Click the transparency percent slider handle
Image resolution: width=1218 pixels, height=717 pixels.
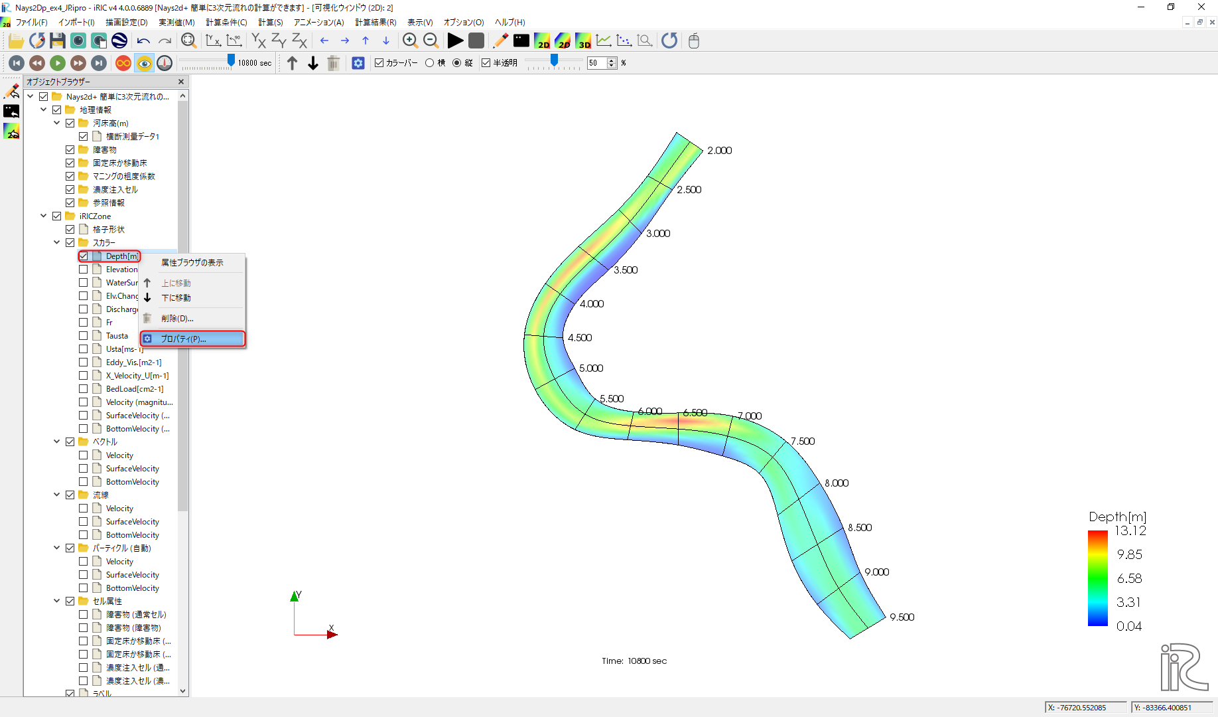[555, 61]
